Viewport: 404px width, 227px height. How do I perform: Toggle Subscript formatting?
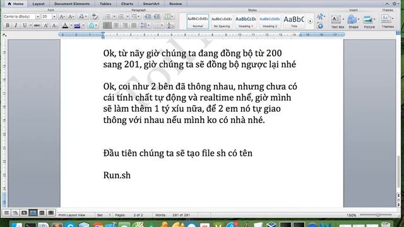click(55, 25)
